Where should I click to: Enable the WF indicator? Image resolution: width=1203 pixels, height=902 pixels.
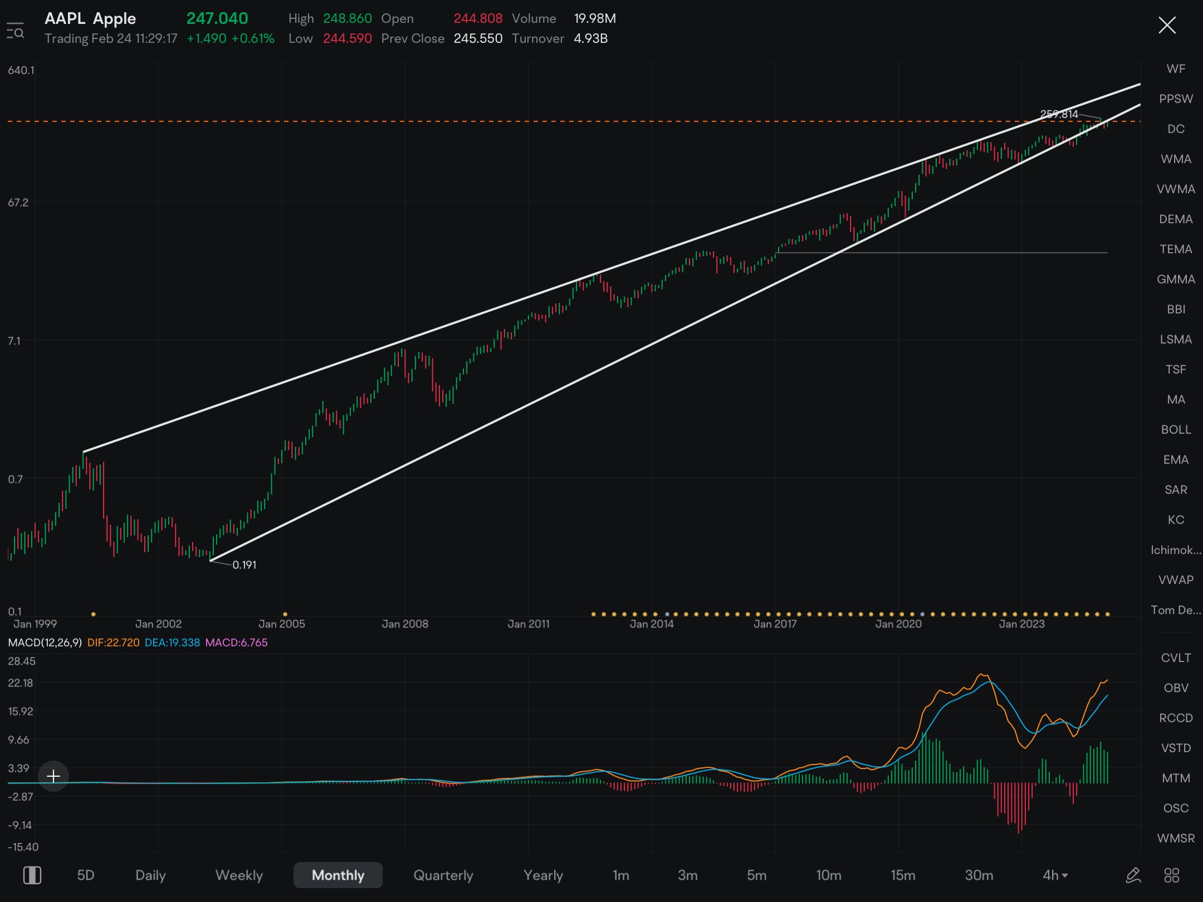1176,68
